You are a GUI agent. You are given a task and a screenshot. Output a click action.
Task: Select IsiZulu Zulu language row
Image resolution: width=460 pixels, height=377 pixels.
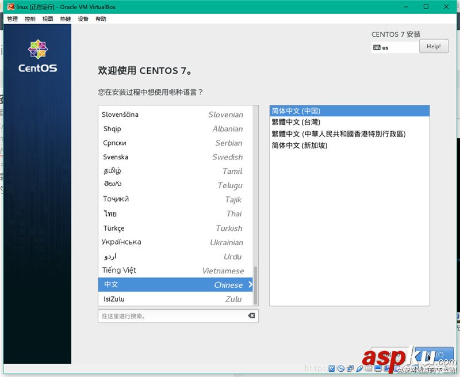coord(175,299)
